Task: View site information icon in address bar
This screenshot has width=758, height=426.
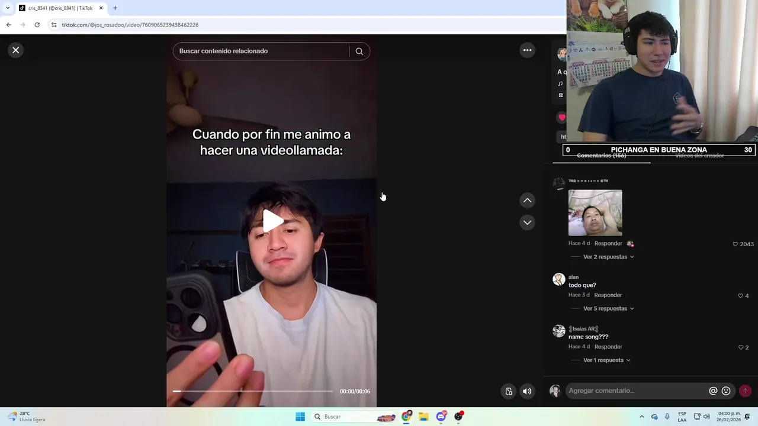Action: pos(54,25)
